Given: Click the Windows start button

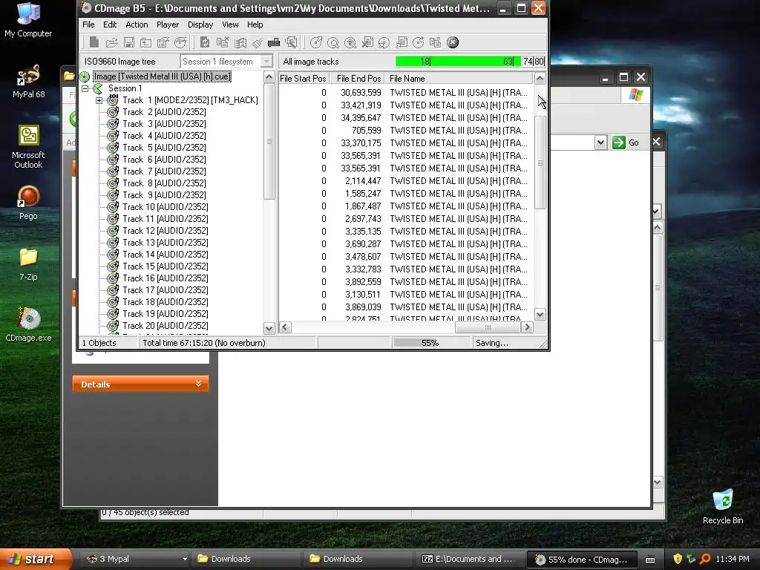Looking at the screenshot, I should coord(35,559).
